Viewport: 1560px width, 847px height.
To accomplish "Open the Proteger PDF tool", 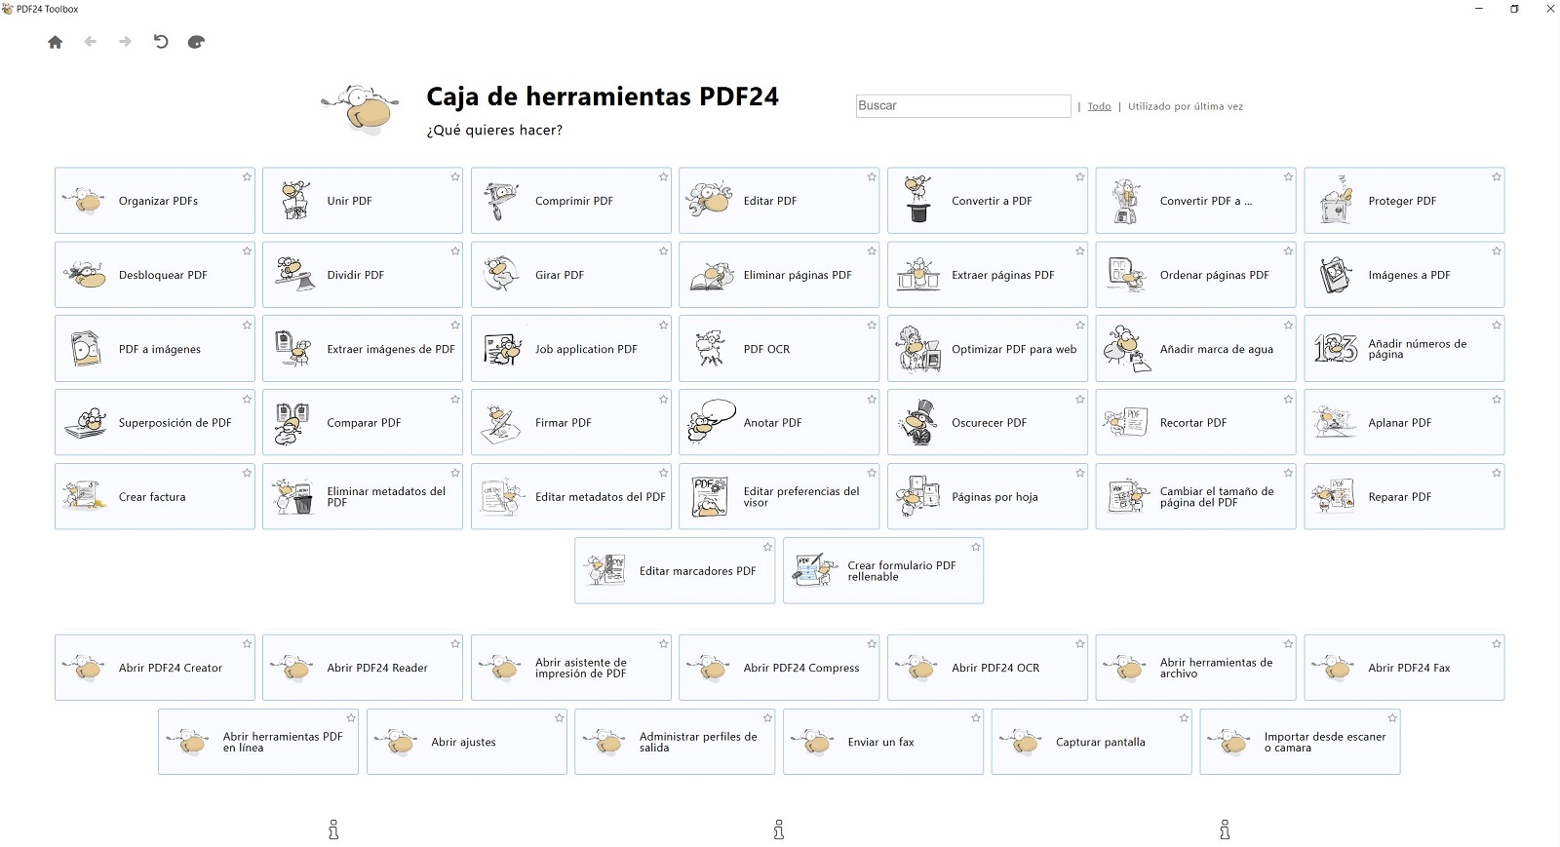I will [1403, 201].
